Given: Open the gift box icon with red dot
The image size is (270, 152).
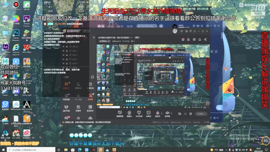Looking at the screenshot, I should point(183,40).
